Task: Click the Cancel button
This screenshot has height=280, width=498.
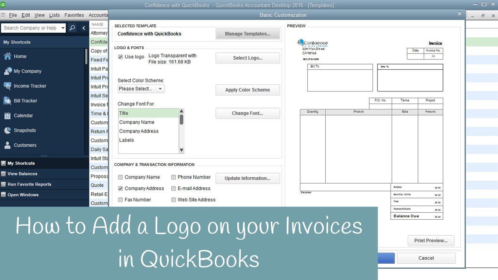Action: point(426,258)
